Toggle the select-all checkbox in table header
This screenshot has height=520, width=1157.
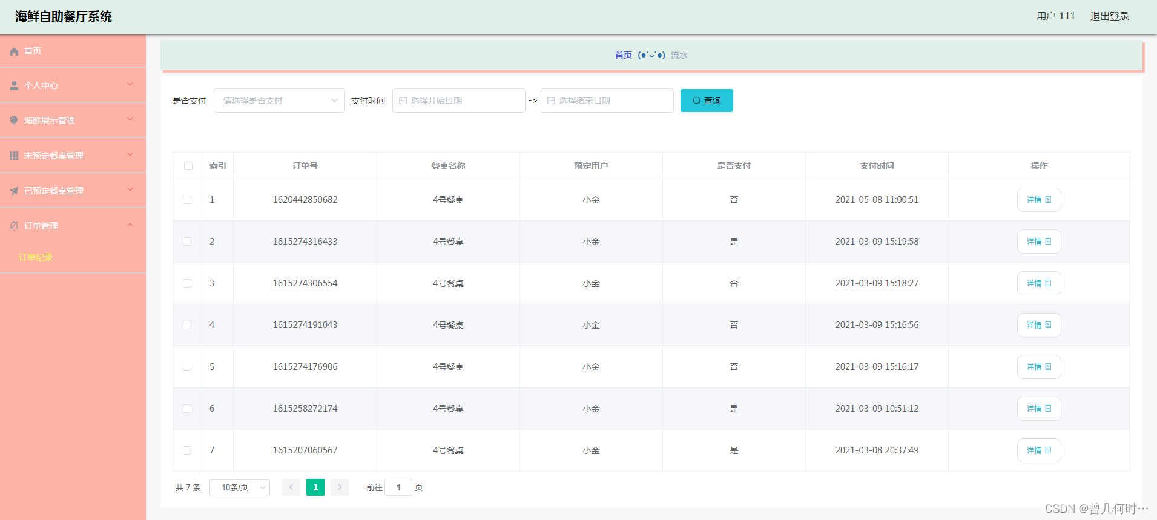(x=188, y=166)
